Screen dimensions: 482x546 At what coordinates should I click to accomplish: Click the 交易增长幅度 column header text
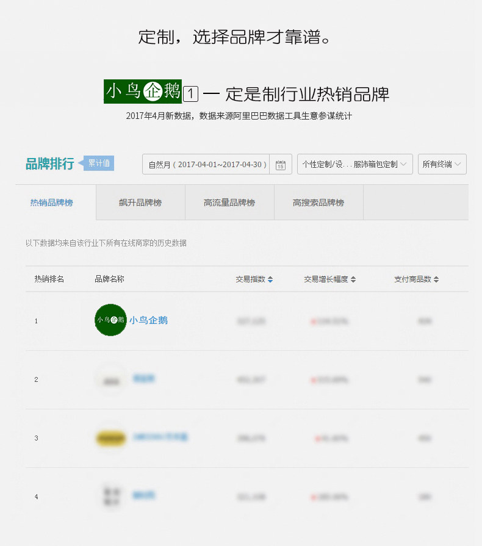click(x=326, y=279)
